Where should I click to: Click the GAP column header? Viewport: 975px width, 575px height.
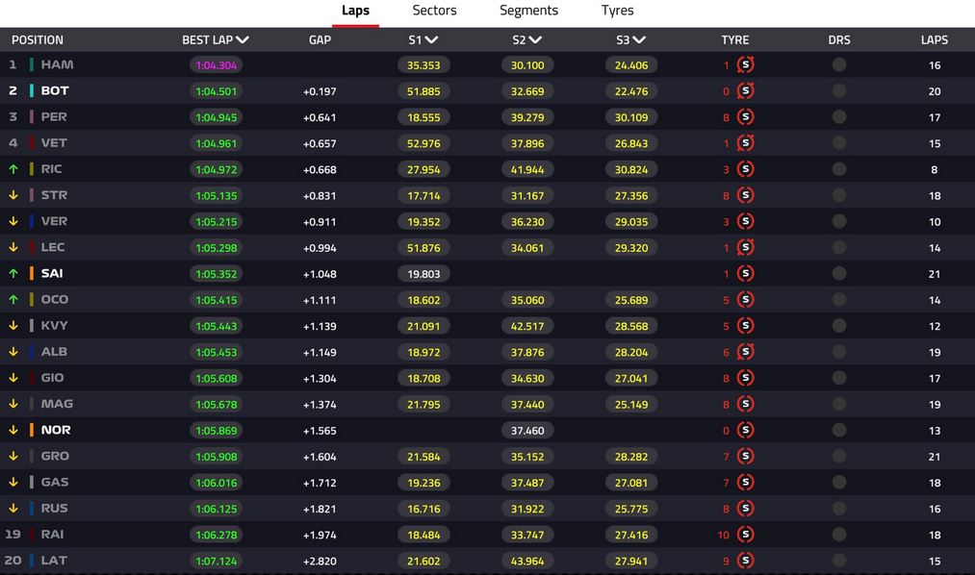(320, 39)
